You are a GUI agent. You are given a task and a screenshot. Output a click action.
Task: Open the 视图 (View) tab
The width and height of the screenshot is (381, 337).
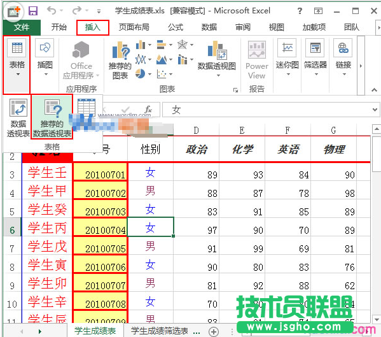[277, 27]
